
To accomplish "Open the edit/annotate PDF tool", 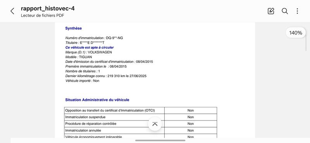I will tap(270, 11).
